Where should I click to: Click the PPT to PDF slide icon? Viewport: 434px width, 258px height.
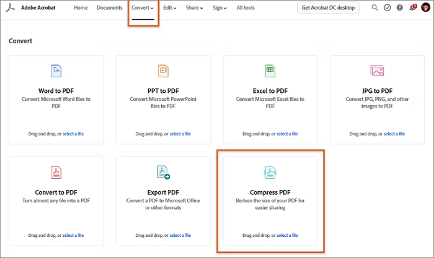pos(163,71)
